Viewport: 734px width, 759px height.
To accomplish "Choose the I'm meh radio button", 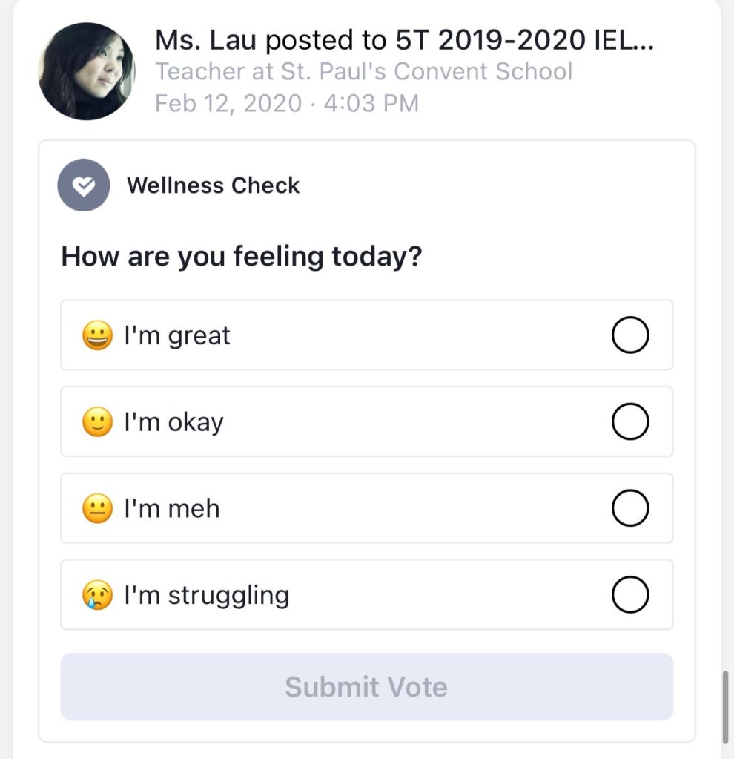I will [x=630, y=509].
